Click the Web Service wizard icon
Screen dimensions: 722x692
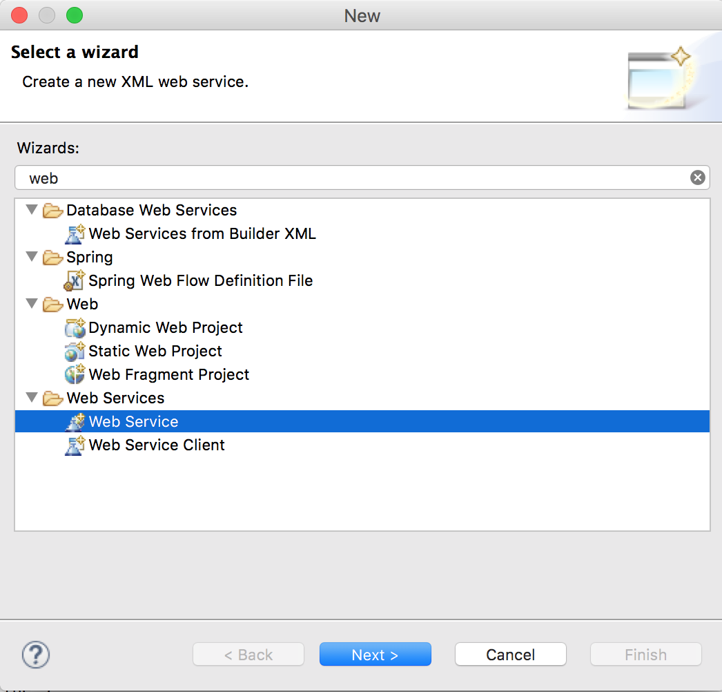(x=75, y=421)
